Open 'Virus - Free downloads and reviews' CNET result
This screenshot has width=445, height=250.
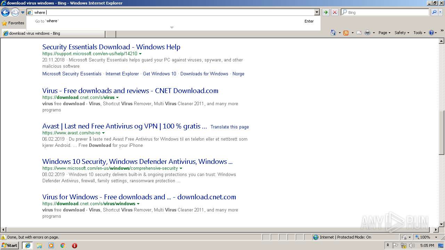coord(130,91)
